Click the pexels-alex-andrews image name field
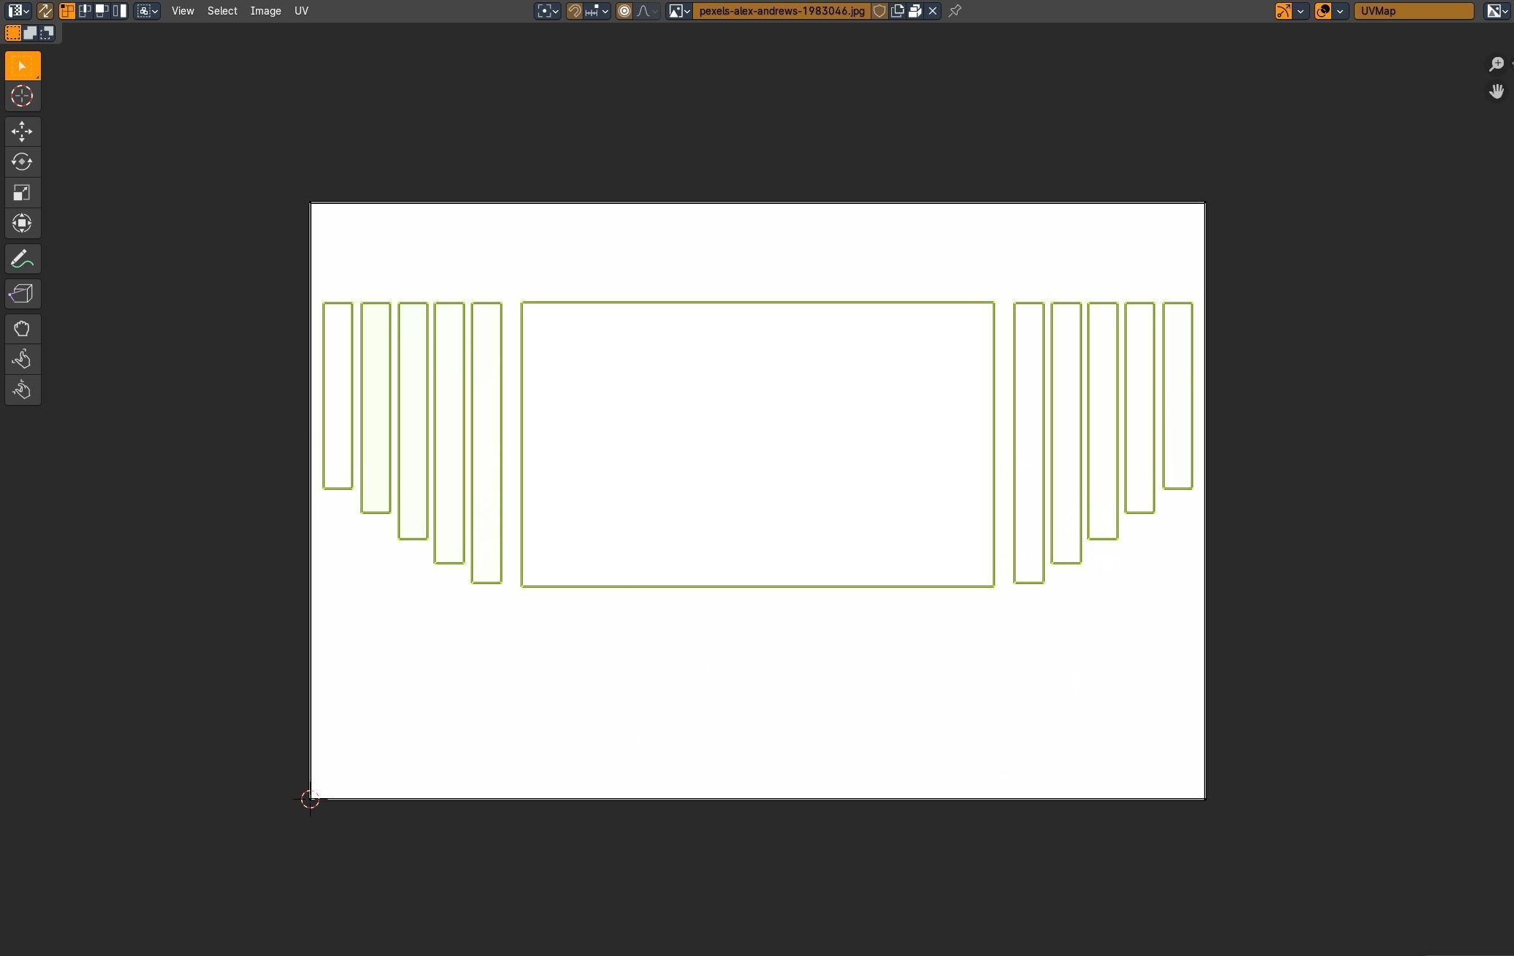 [x=781, y=11]
